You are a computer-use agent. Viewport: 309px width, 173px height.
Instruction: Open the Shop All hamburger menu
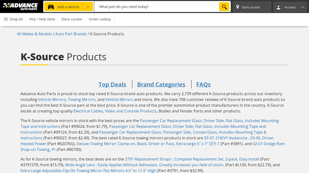point(13,19)
